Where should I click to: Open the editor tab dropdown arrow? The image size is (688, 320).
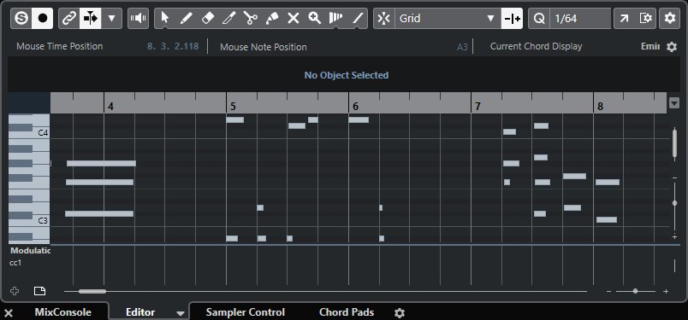(180, 313)
